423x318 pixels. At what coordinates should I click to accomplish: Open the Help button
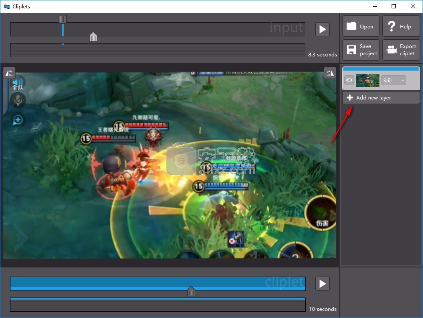click(401, 26)
